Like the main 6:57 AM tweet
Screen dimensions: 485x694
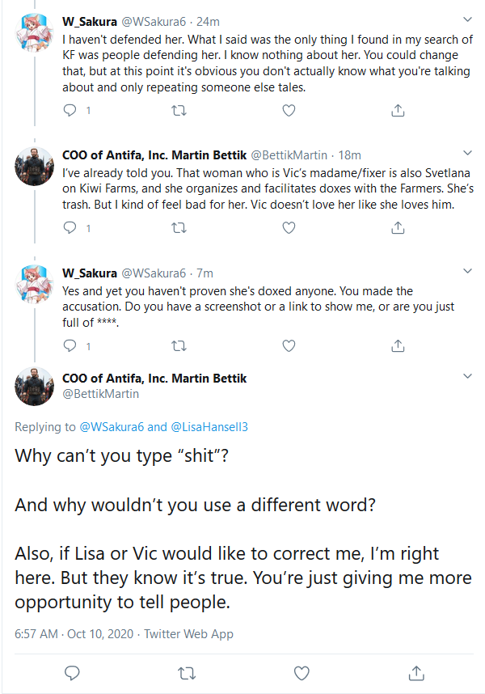click(302, 673)
